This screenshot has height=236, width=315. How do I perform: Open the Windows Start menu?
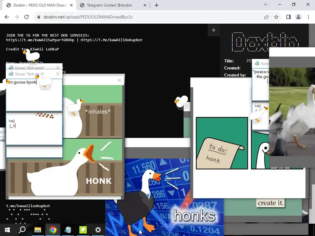tap(7, 230)
